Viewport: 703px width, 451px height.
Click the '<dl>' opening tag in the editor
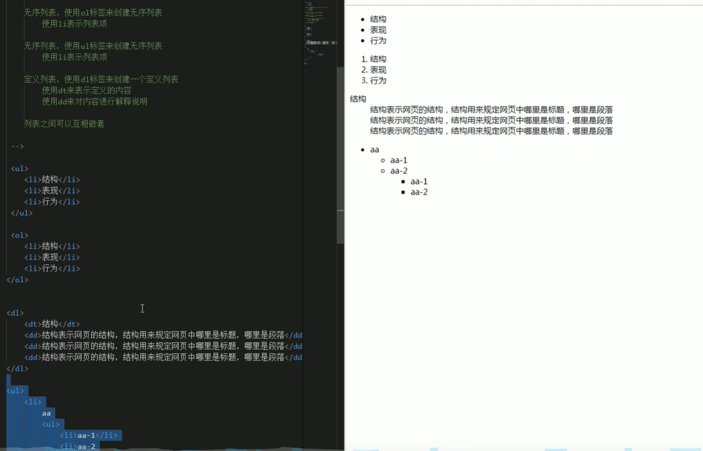click(x=15, y=313)
